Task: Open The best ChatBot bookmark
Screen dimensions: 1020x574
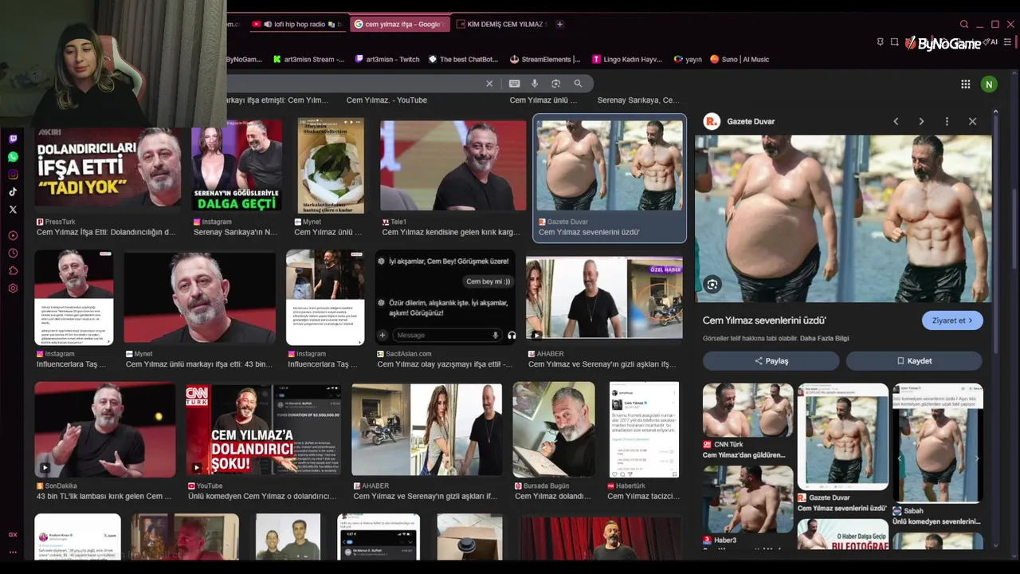Action: (x=463, y=59)
